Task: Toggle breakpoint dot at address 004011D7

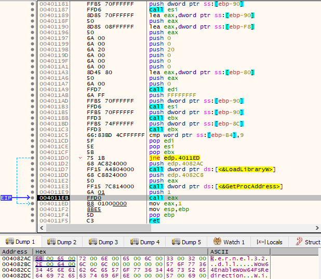Action: pos(32,169)
